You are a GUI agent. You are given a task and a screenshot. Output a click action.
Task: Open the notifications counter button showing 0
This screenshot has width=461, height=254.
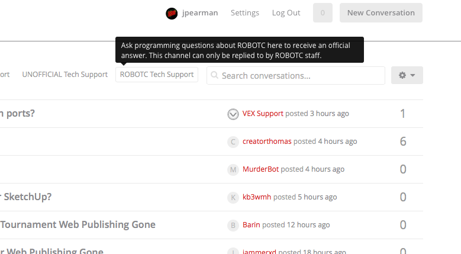coord(323,13)
